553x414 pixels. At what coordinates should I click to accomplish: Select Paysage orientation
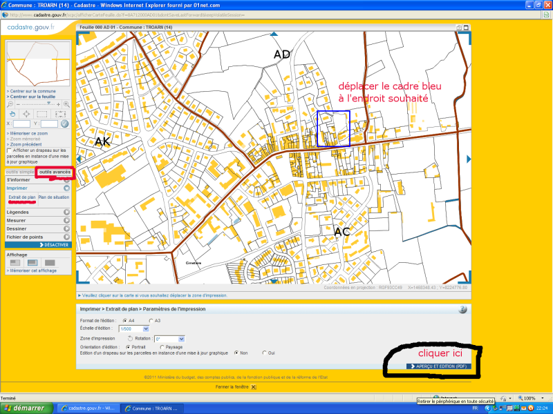(162, 347)
